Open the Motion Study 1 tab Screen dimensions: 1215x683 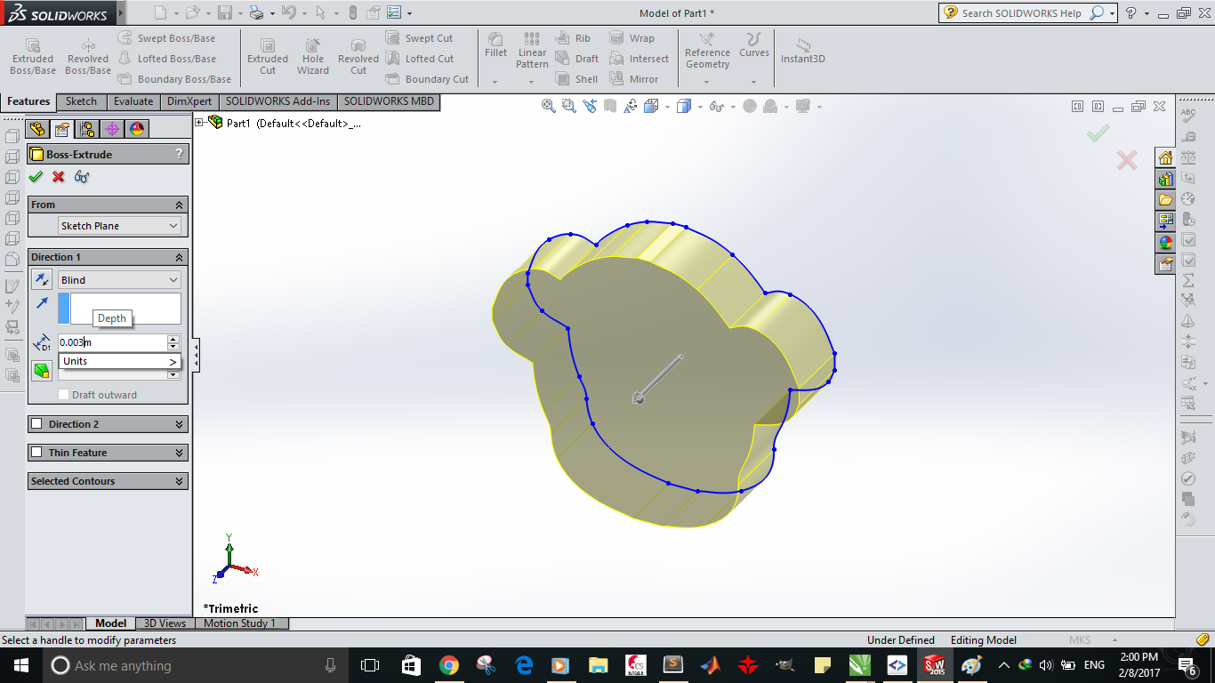[x=240, y=623]
